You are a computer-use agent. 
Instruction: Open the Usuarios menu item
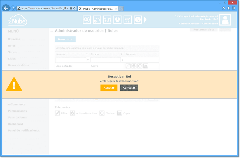tap(14, 39)
